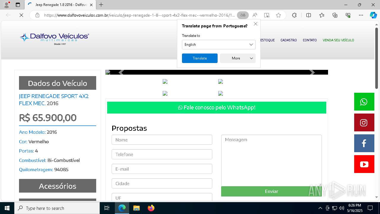This screenshot has height=214, width=380.
Task: Open Read aloud in address bar
Action: [x=255, y=15]
